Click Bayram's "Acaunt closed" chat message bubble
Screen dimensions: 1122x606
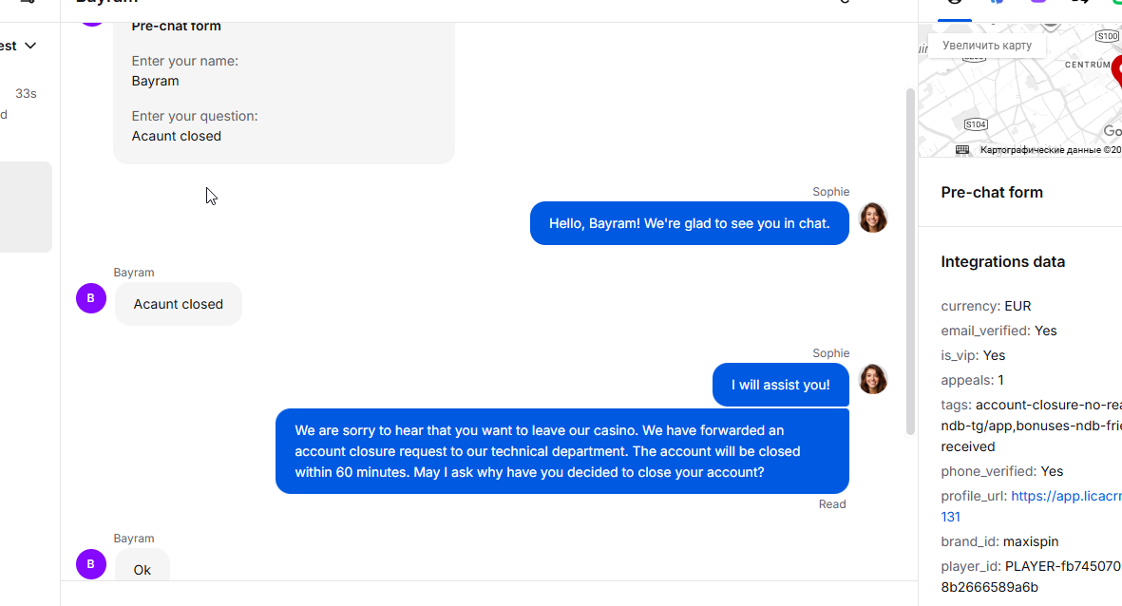(178, 304)
